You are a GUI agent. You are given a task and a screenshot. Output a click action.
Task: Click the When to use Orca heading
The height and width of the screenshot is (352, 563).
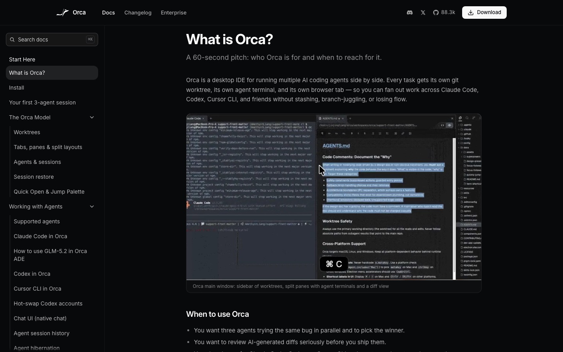[x=217, y=314]
